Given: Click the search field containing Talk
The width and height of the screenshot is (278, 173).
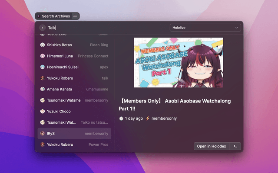Looking at the screenshot, I should coord(104,28).
